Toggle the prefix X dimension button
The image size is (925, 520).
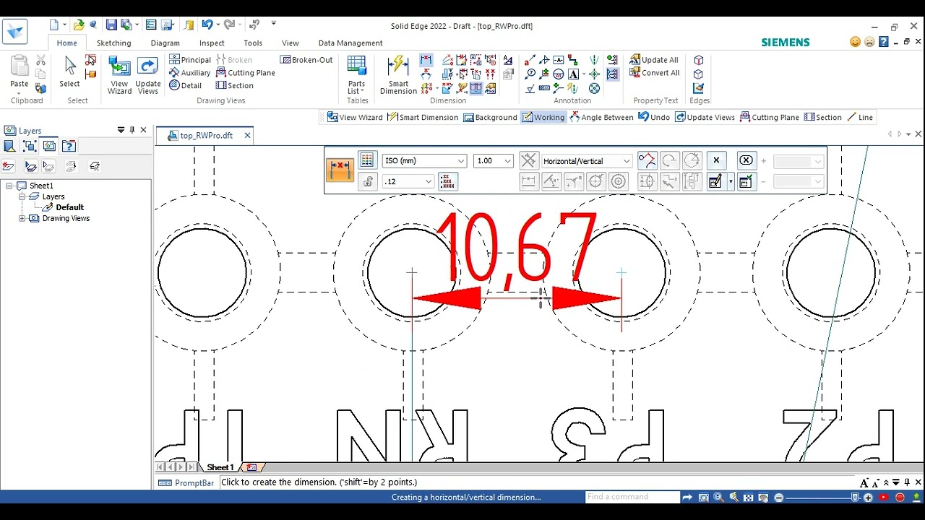(716, 160)
